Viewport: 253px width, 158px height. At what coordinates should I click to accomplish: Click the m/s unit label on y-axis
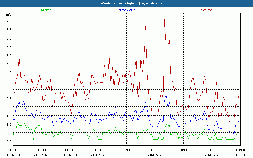coord(8,15)
